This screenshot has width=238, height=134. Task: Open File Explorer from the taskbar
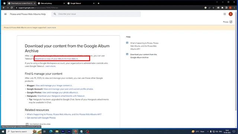(x=57, y=131)
